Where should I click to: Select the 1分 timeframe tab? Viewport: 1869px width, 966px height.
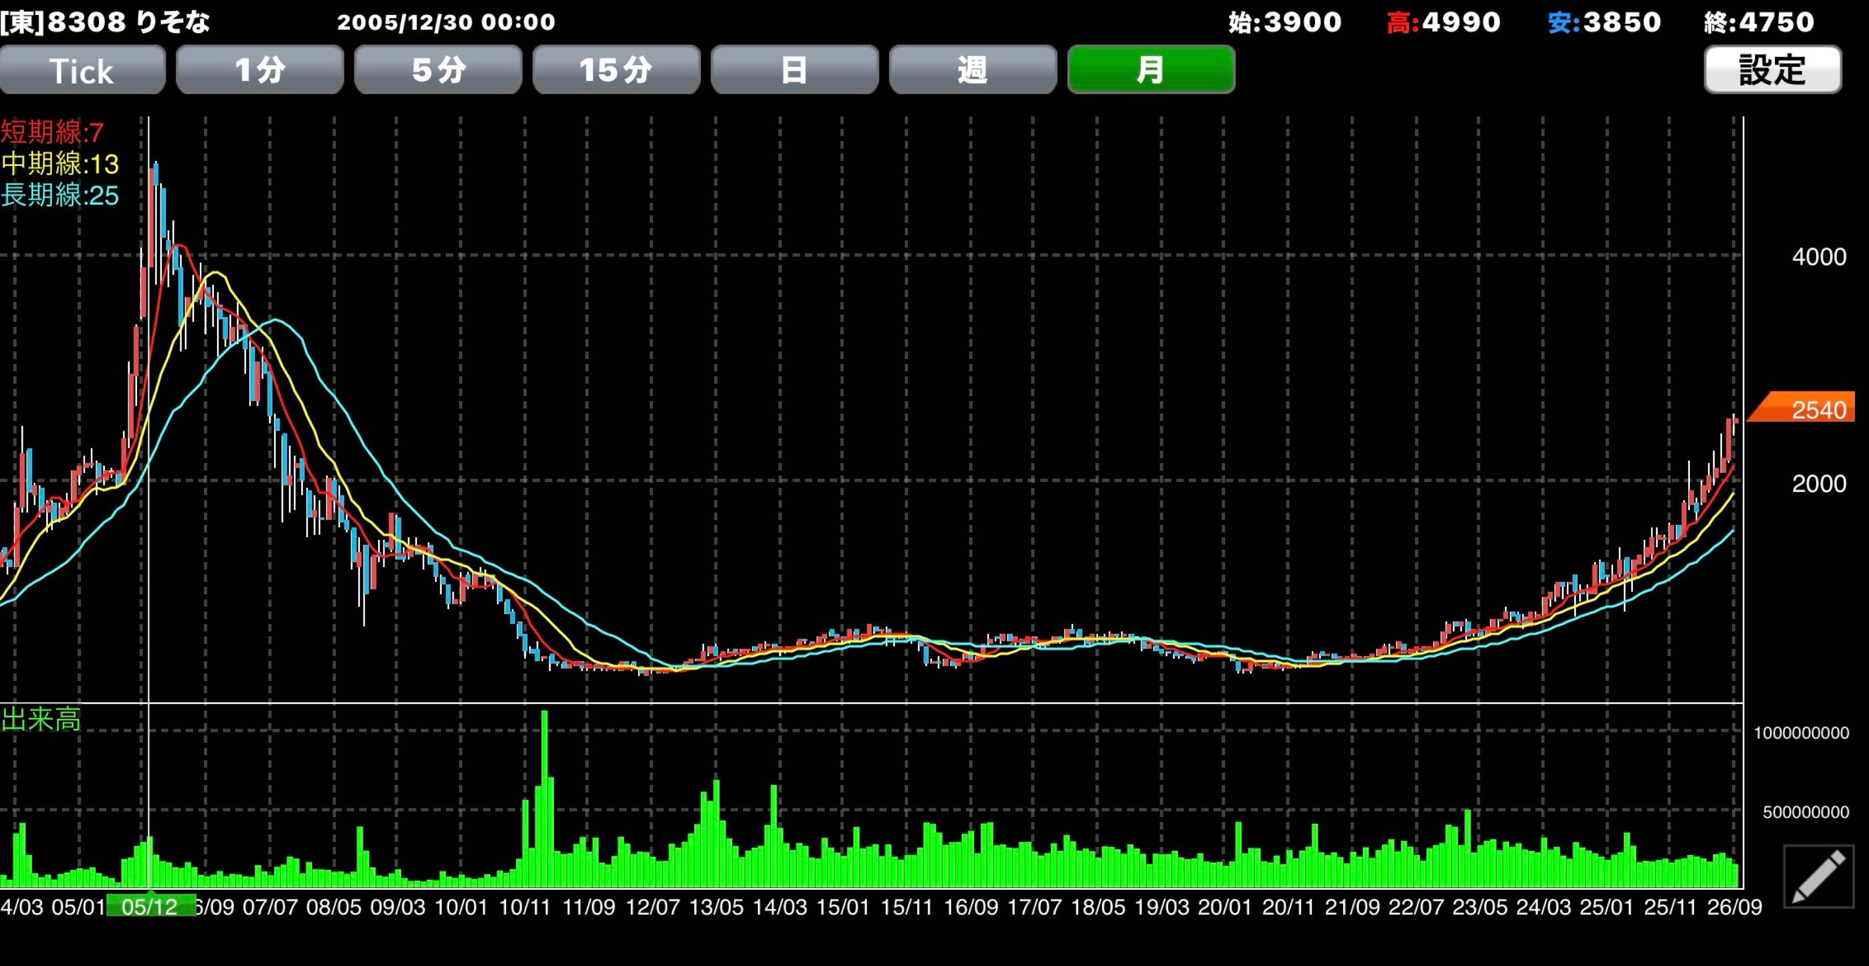click(x=260, y=70)
